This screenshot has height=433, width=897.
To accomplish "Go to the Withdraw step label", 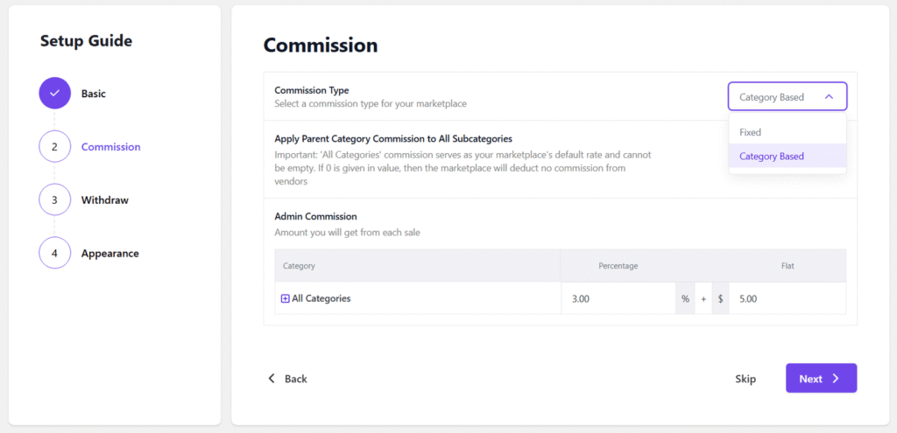I will (105, 200).
